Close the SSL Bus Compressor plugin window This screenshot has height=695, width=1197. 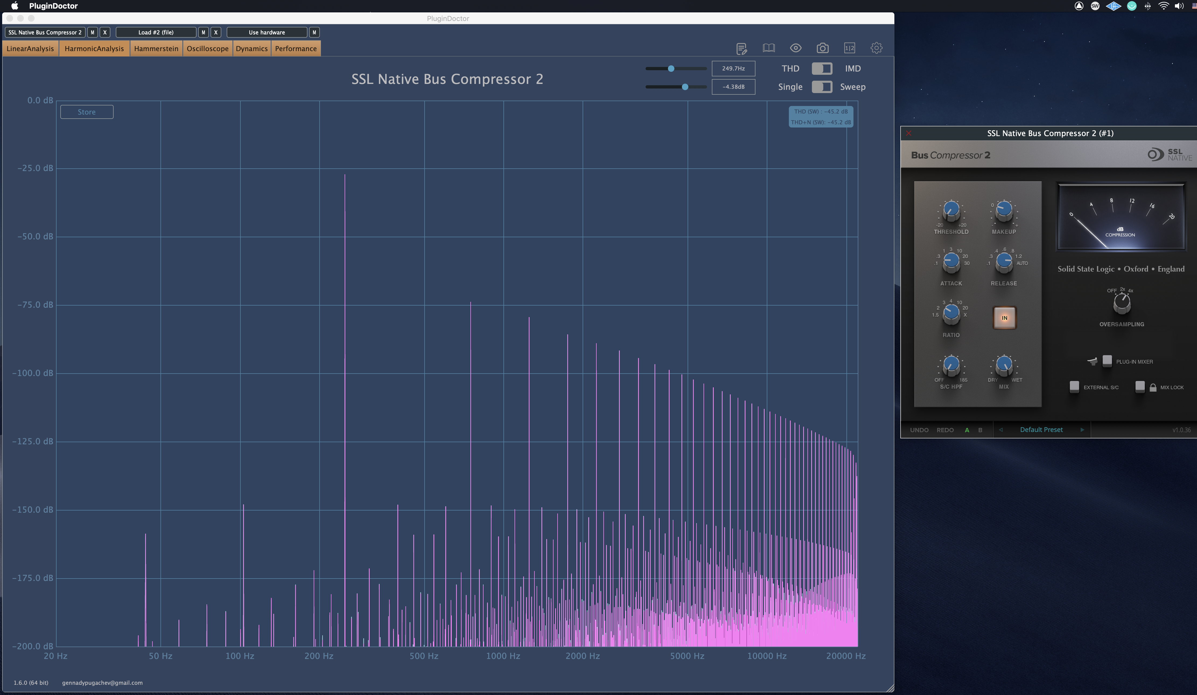point(908,133)
